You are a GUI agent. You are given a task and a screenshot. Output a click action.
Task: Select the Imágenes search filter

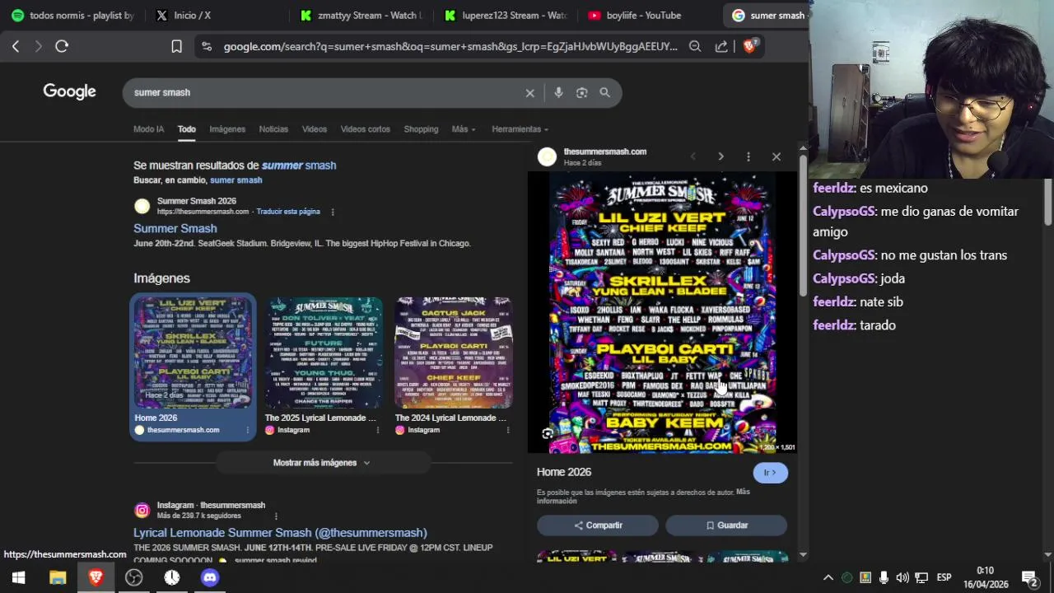coord(227,129)
